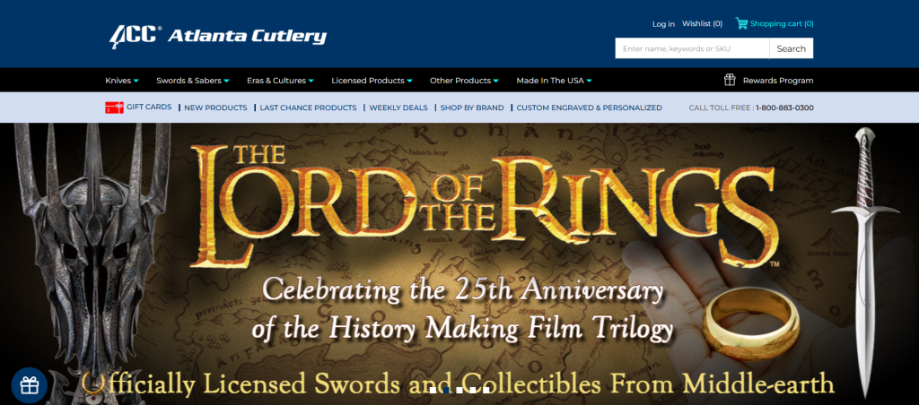This screenshot has width=919, height=405.
Task: Expand Other Products menu
Action: (464, 81)
